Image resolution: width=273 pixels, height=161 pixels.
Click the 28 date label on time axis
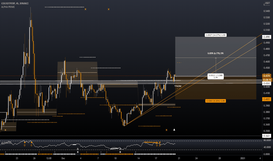(220, 158)
